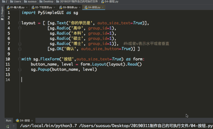The height and width of the screenshot is (129, 213).
Task: Click the Python file icon on 01-输入框.py tab
Action: coord(8,7)
